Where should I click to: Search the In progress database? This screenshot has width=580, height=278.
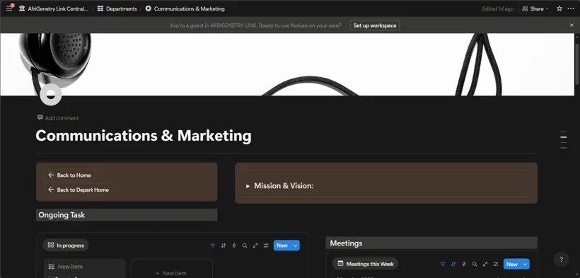245,245
